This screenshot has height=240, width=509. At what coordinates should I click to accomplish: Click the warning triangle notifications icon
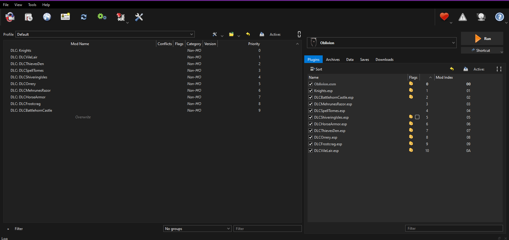pos(462,17)
